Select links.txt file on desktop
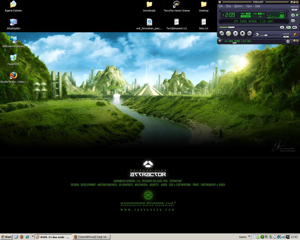300x240 pixels. point(204,24)
